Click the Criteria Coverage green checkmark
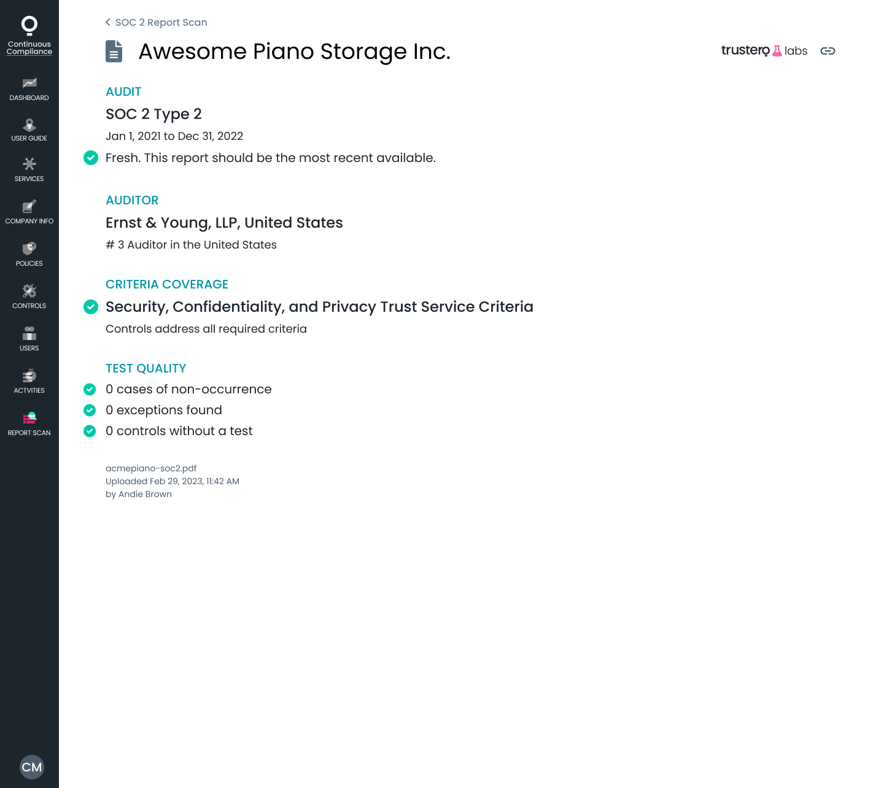Image resolution: width=884 pixels, height=788 pixels. [x=91, y=307]
